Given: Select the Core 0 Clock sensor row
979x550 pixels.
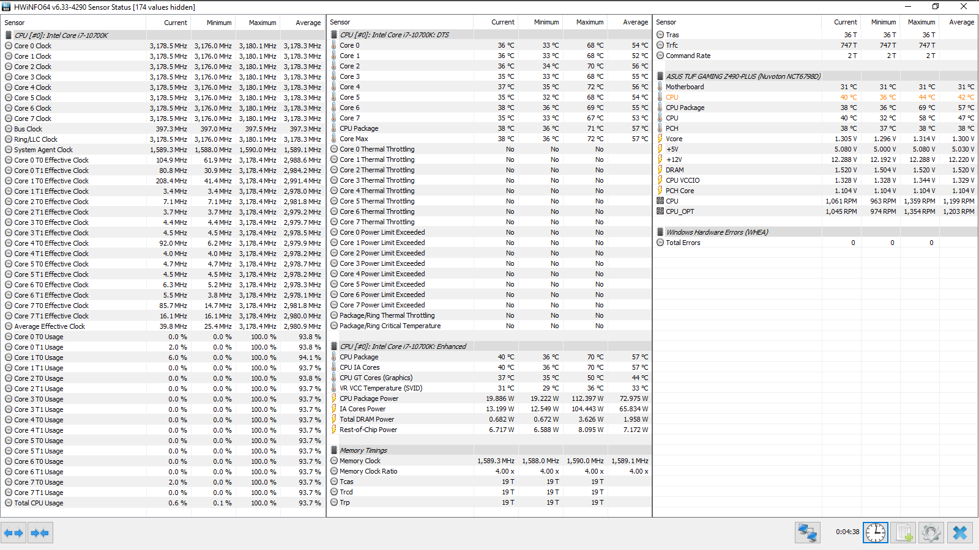Looking at the screenshot, I should pos(163,46).
